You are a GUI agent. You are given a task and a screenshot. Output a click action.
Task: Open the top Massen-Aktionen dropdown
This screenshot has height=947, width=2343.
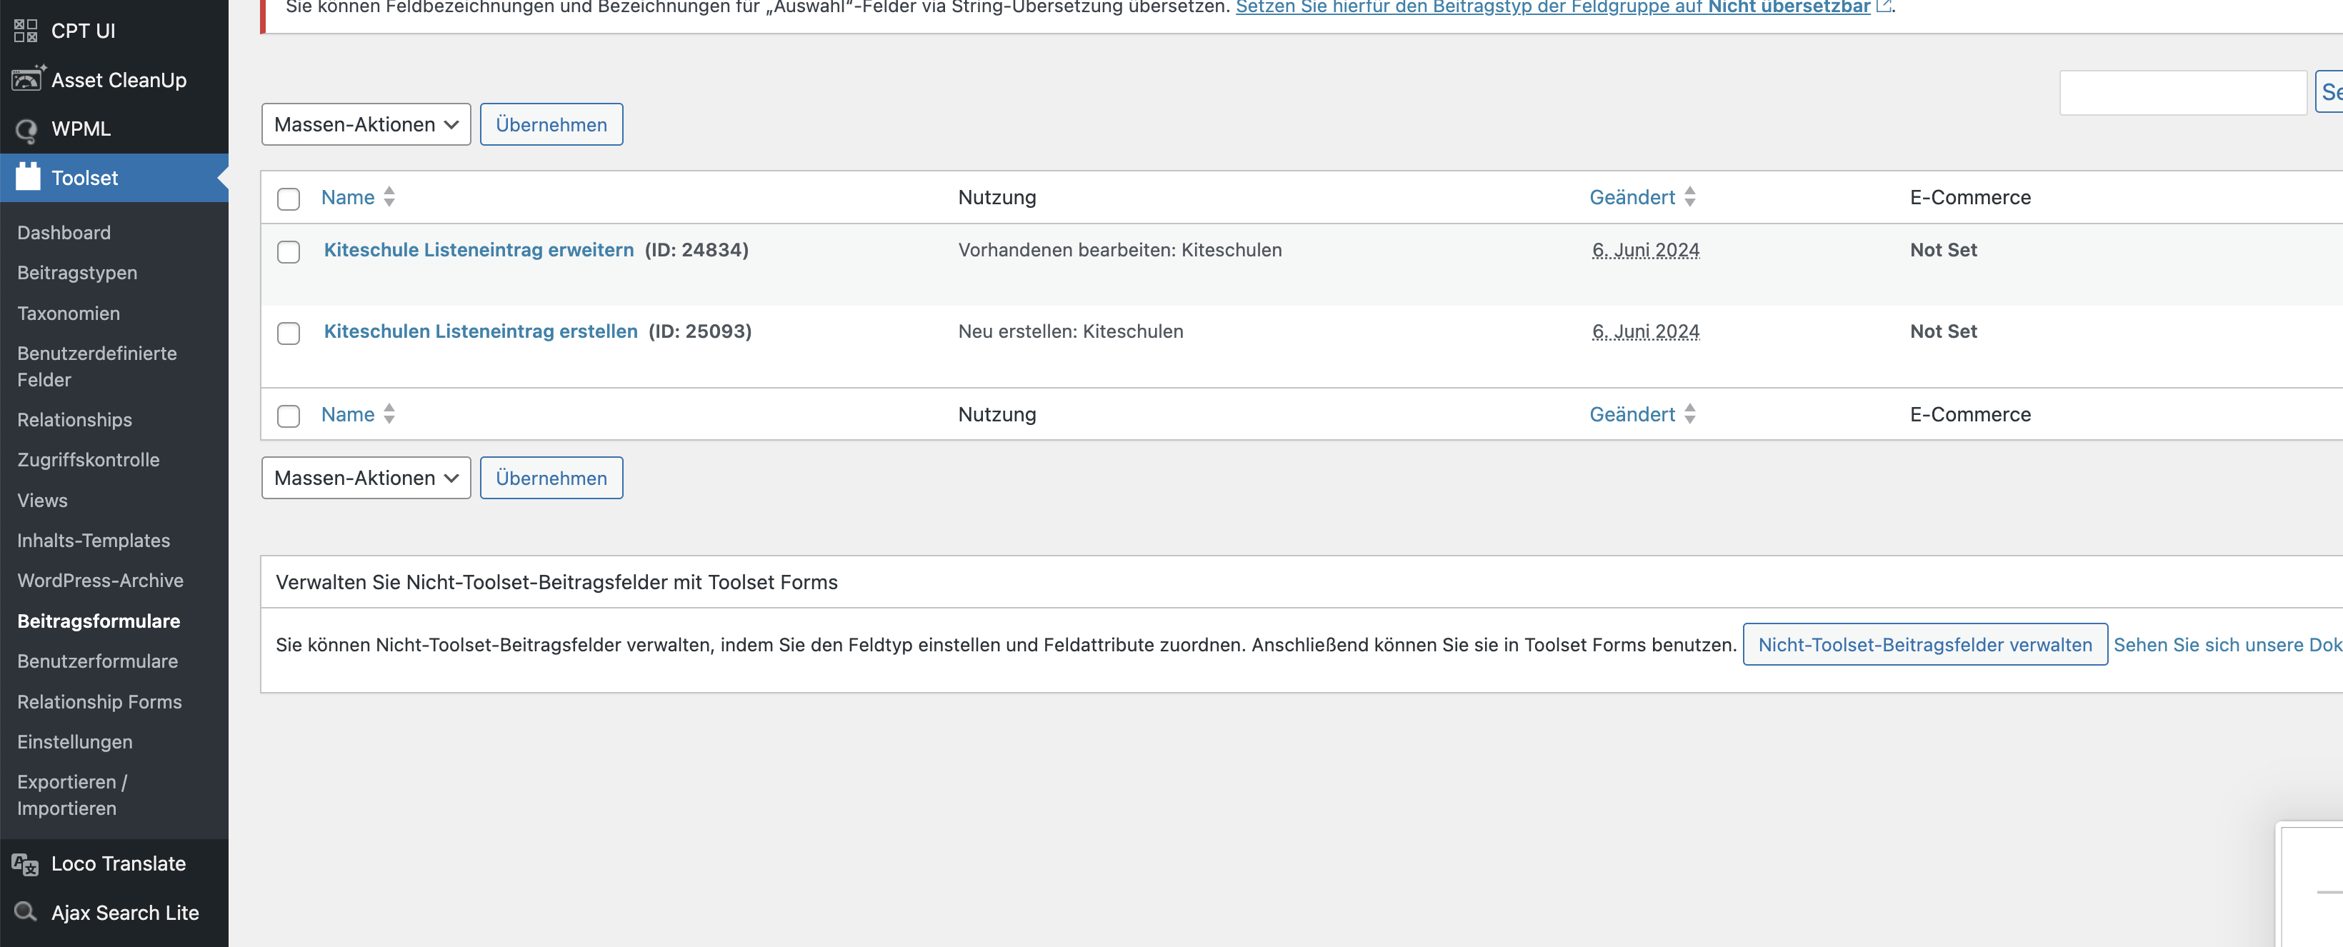tap(366, 125)
